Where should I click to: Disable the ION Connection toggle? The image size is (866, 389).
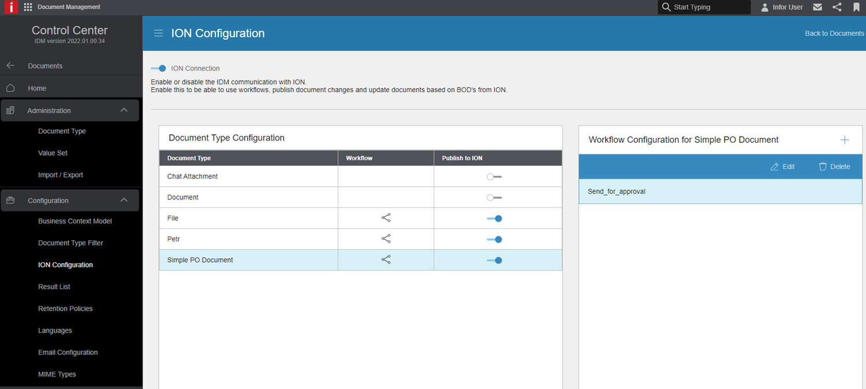(158, 68)
